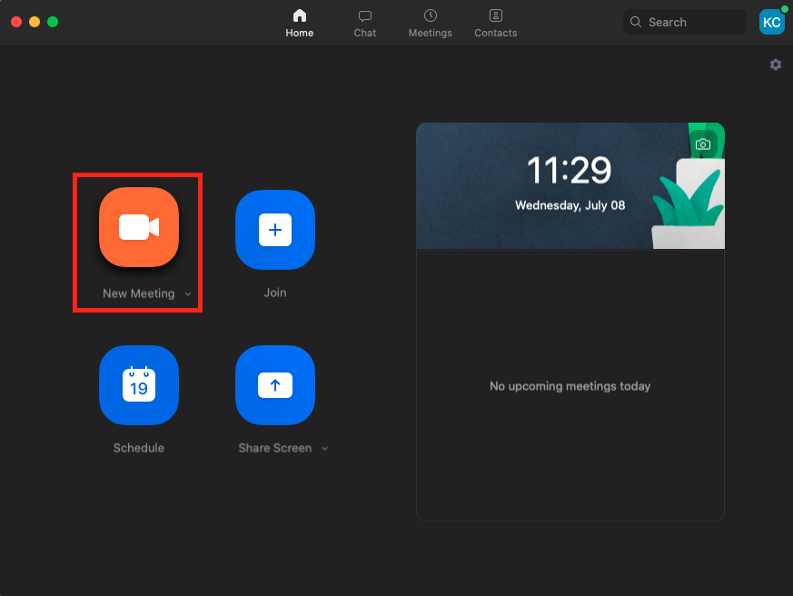Screen dimensions: 793x596
Task: Open settings with the gear icon
Action: (x=776, y=65)
